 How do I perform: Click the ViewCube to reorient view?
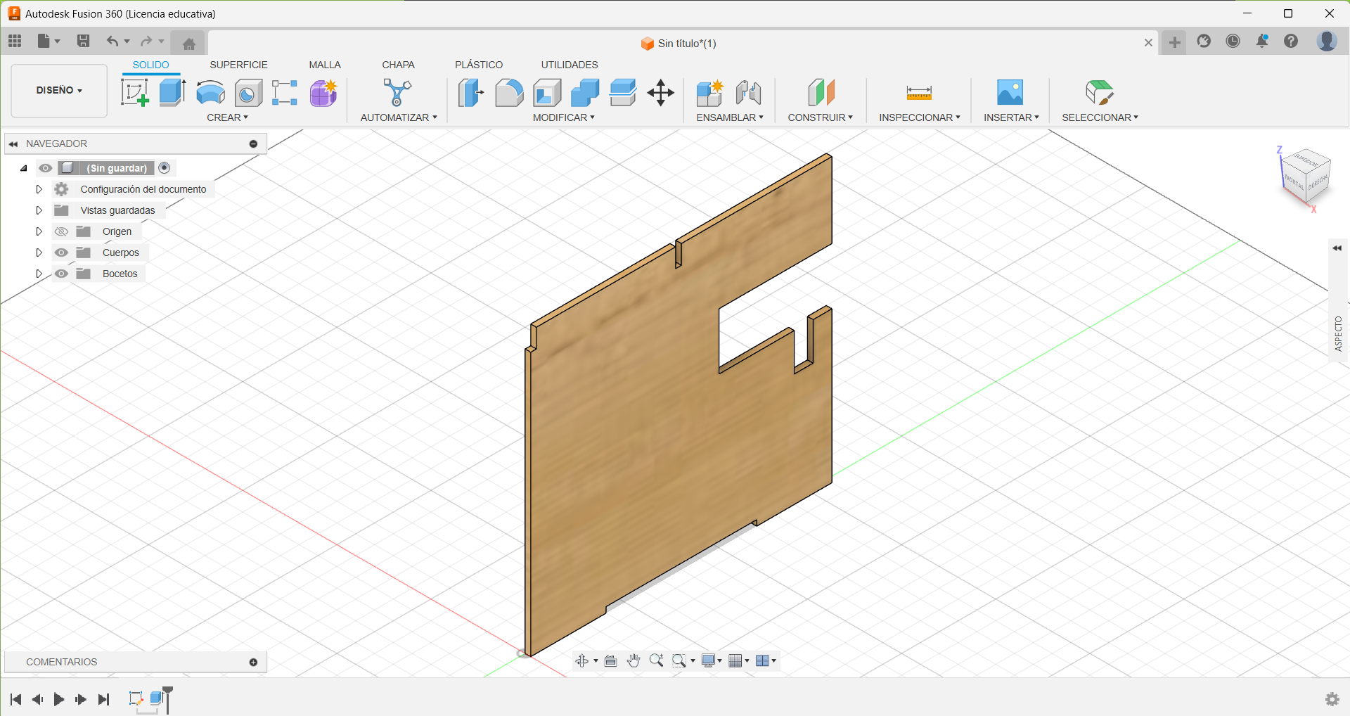coord(1306,177)
